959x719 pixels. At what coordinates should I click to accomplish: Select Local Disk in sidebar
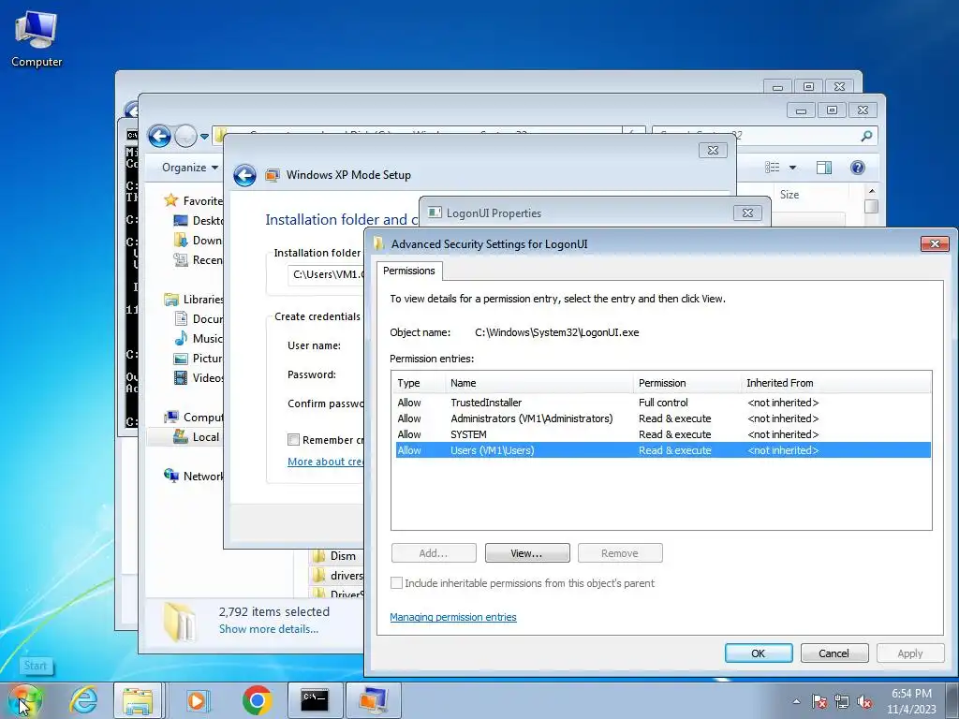coord(185,436)
